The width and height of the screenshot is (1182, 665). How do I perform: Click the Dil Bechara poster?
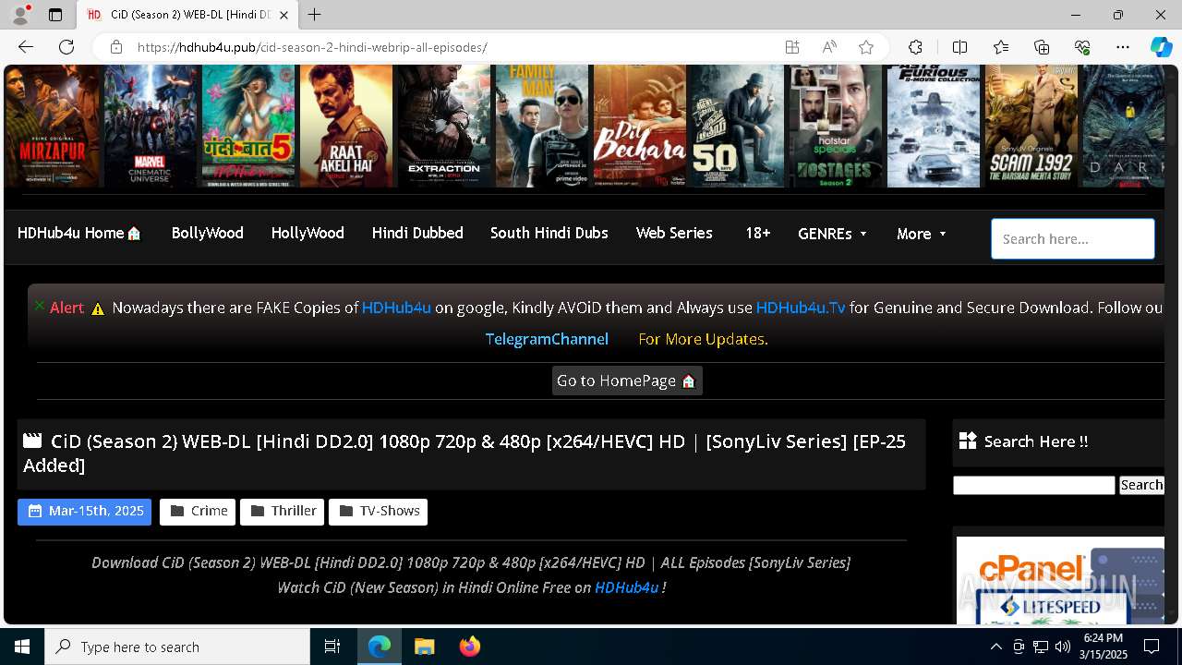coord(640,127)
